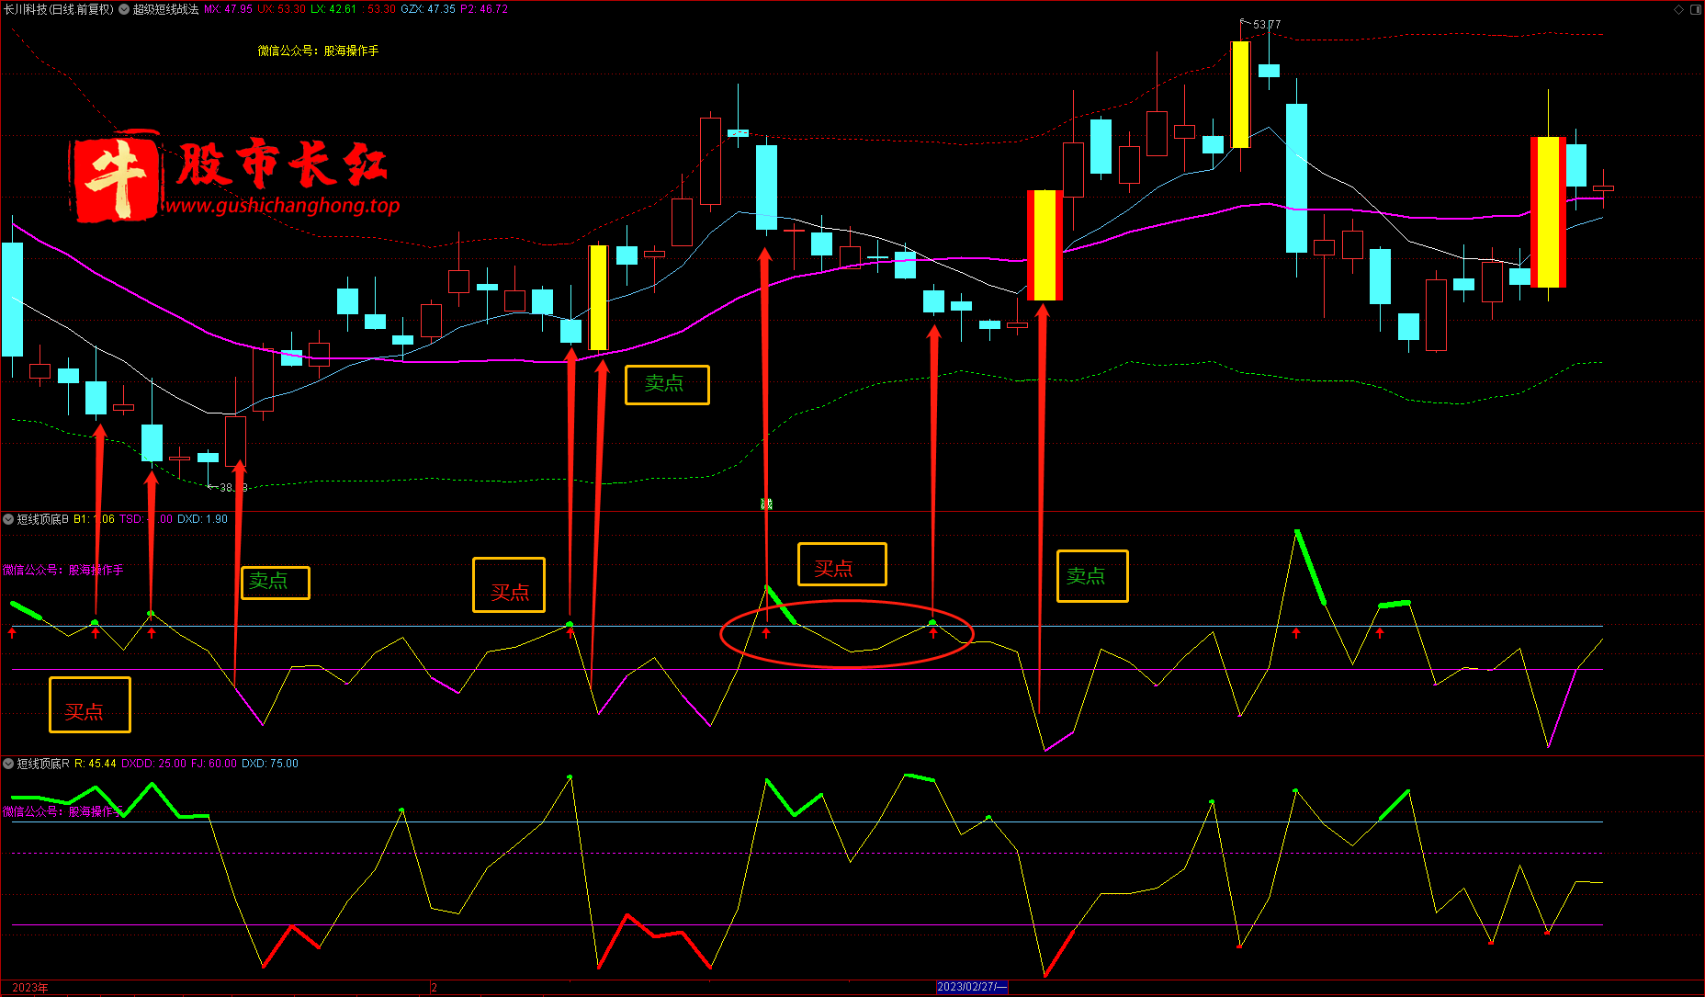Screen dimensions: 1705x997
Task: Click the 2023年 label on time axis
Action: [x=30, y=988]
